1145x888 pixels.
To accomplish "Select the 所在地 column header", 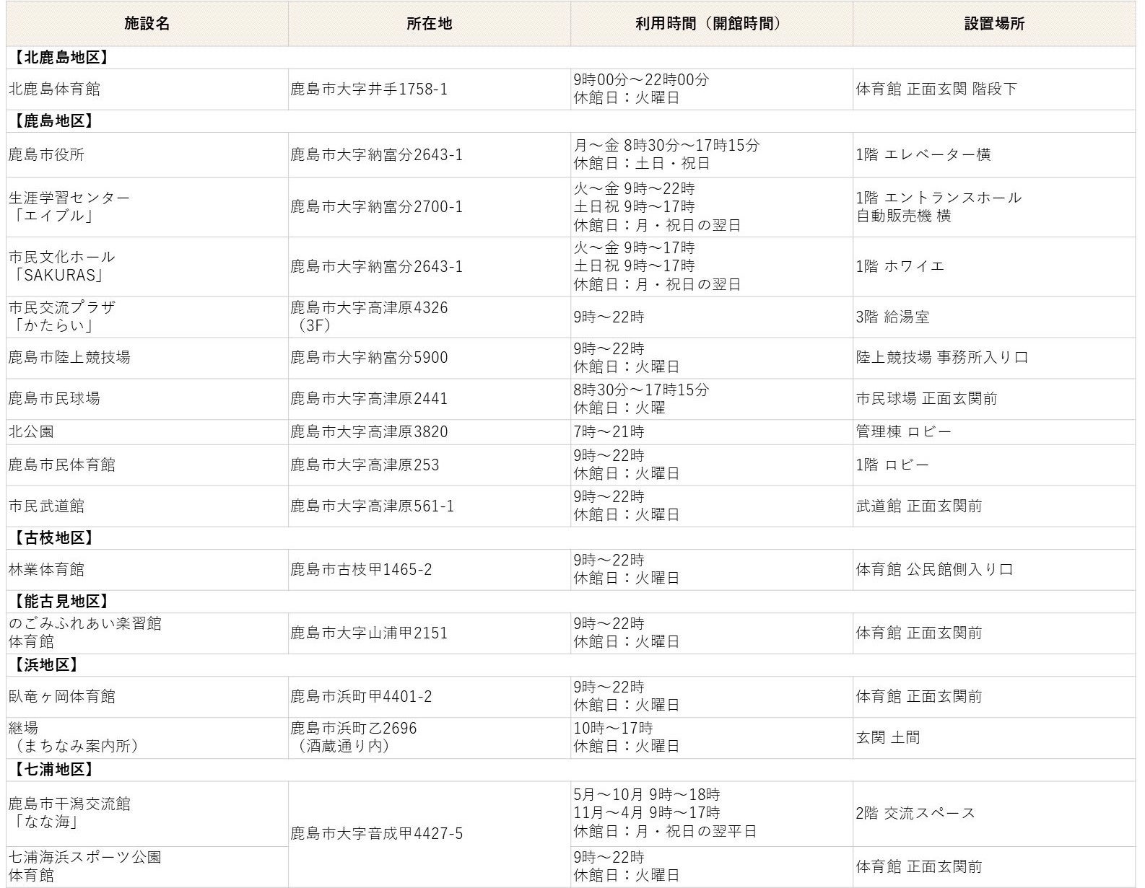I will tap(429, 24).
